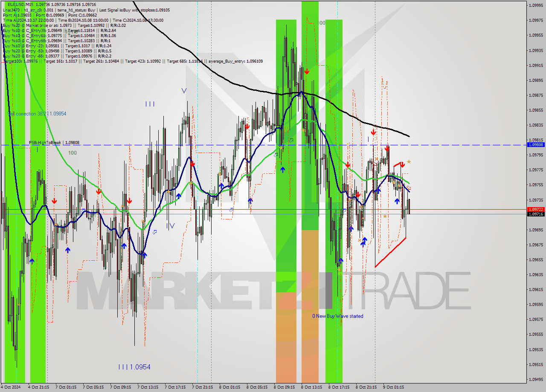Click the 1.09995 price axis value

[536, 5]
